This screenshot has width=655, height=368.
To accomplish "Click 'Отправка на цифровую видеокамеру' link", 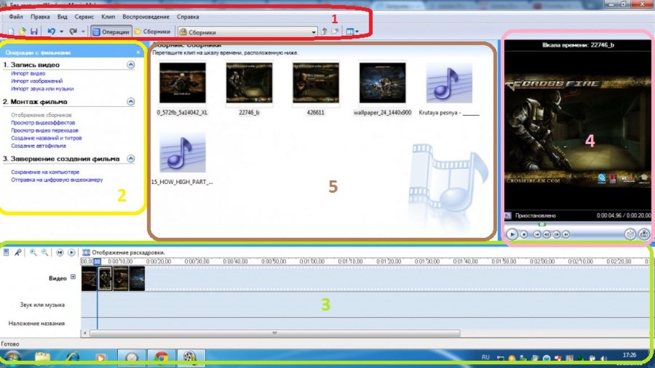I will coord(57,180).
